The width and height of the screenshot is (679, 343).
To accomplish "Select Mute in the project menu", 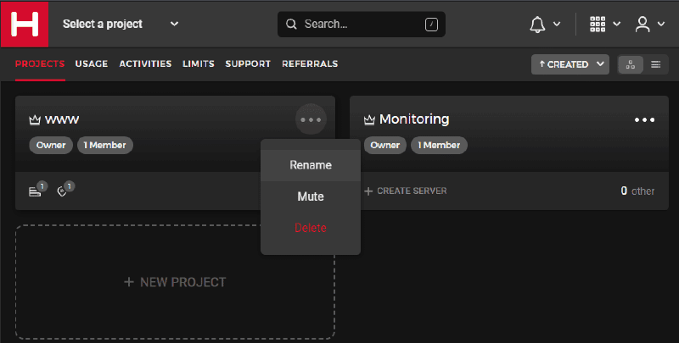I will (311, 196).
